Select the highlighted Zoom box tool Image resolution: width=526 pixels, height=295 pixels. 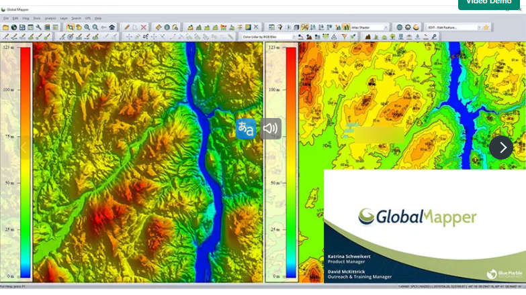(70, 27)
